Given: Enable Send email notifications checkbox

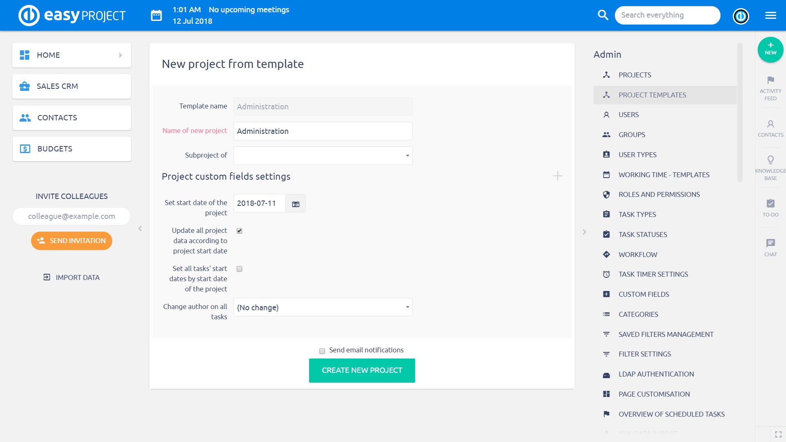Looking at the screenshot, I should coord(322,351).
